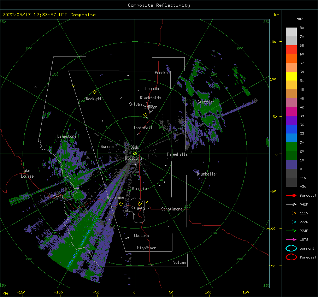Viewport: 318px width, 297px height.
Task: Click the yellow diamond marker below RedDeer
Action: (145, 115)
